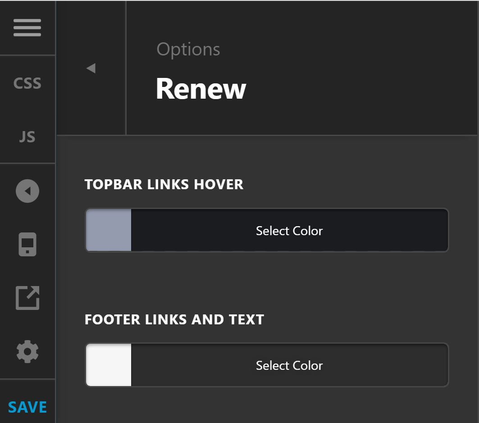479x423 pixels.
Task: Click Select Color for Topbar Links Hover
Action: 289,231
